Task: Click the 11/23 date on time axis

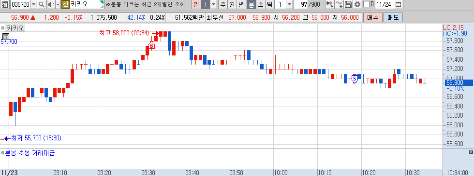Action: point(9,173)
